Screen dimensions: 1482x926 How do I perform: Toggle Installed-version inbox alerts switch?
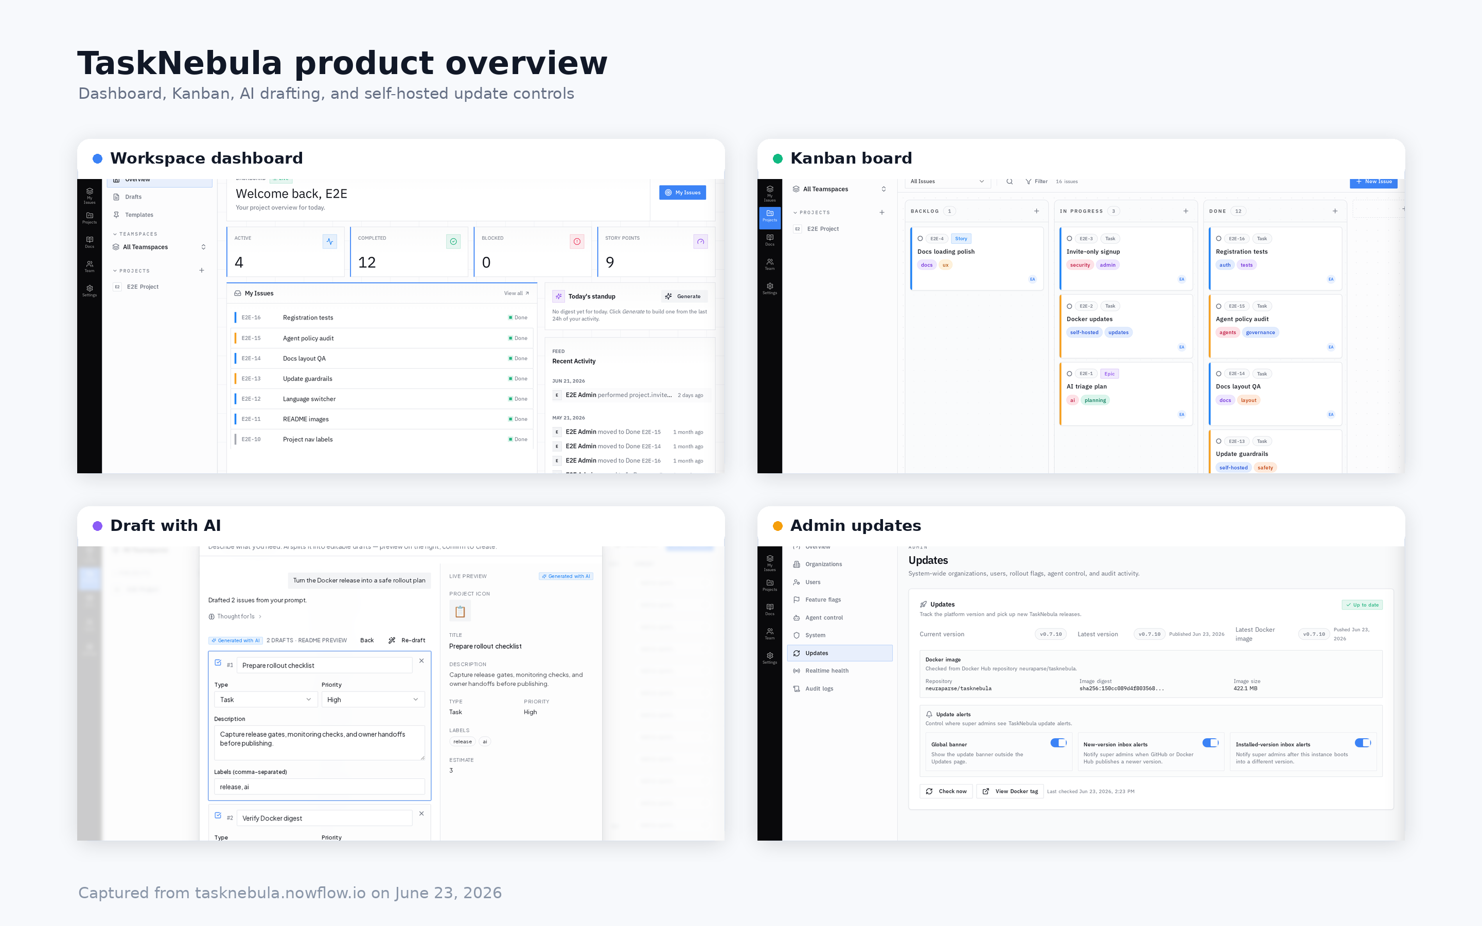click(1363, 743)
